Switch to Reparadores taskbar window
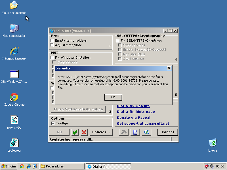227x170 pixels. [62, 166]
